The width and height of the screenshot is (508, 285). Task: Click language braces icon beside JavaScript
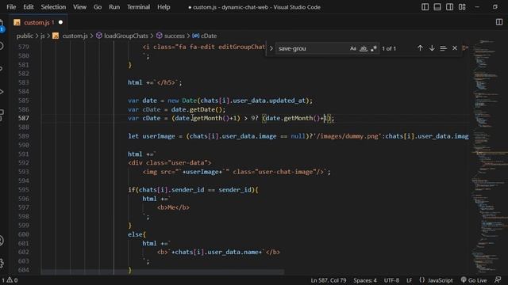pos(421,279)
